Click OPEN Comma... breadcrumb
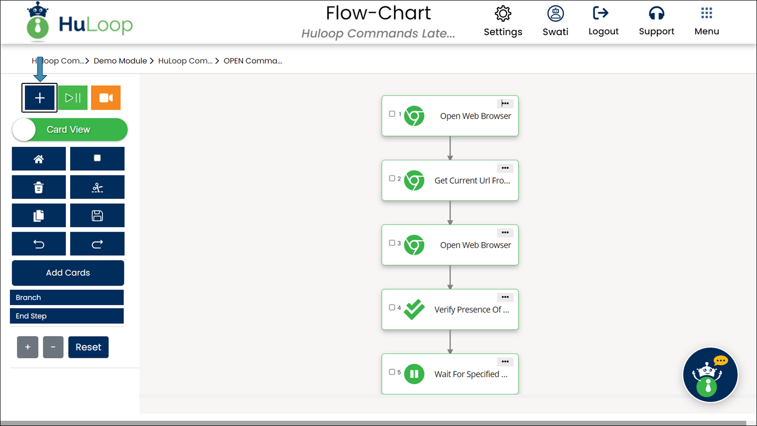 pyautogui.click(x=253, y=61)
